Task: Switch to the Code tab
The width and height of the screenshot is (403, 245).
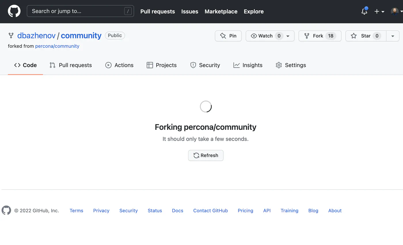Action: [x=25, y=65]
